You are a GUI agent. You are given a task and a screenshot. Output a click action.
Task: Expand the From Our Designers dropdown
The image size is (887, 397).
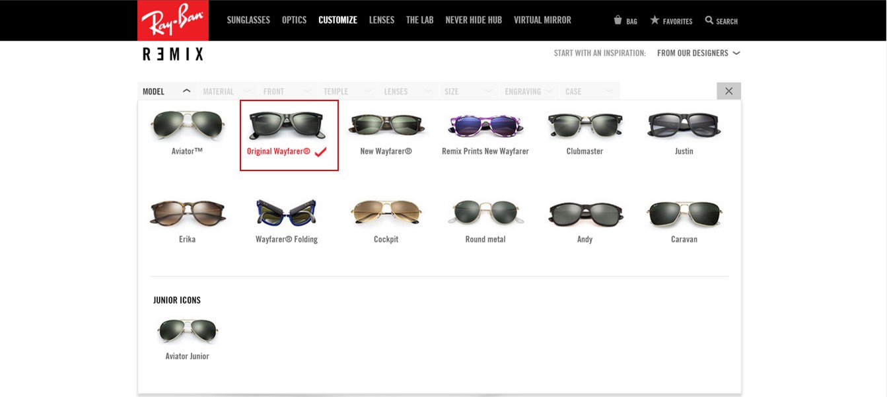pyautogui.click(x=698, y=53)
